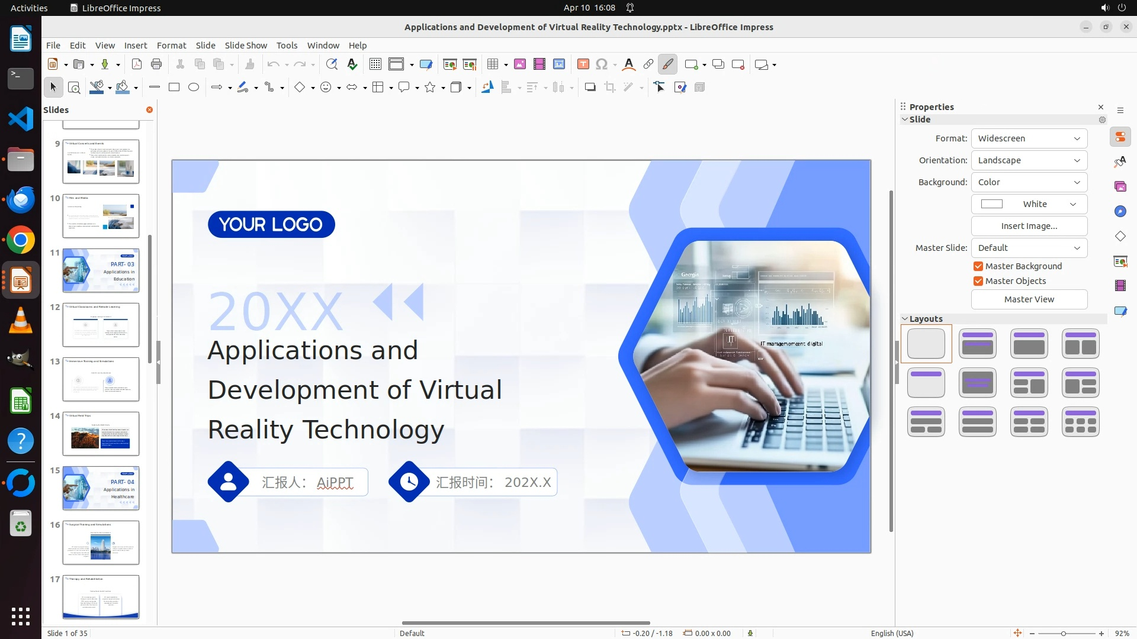1137x639 pixels.
Task: Open the White background color swatch
Action: pos(1029,204)
